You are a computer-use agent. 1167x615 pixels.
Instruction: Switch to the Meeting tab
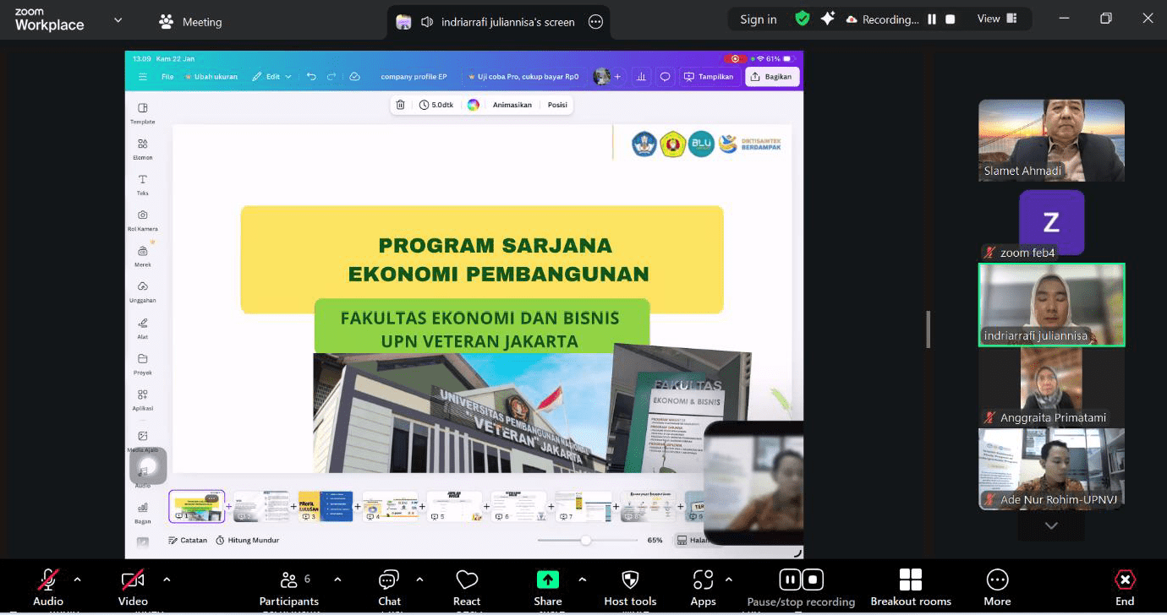coord(191,22)
